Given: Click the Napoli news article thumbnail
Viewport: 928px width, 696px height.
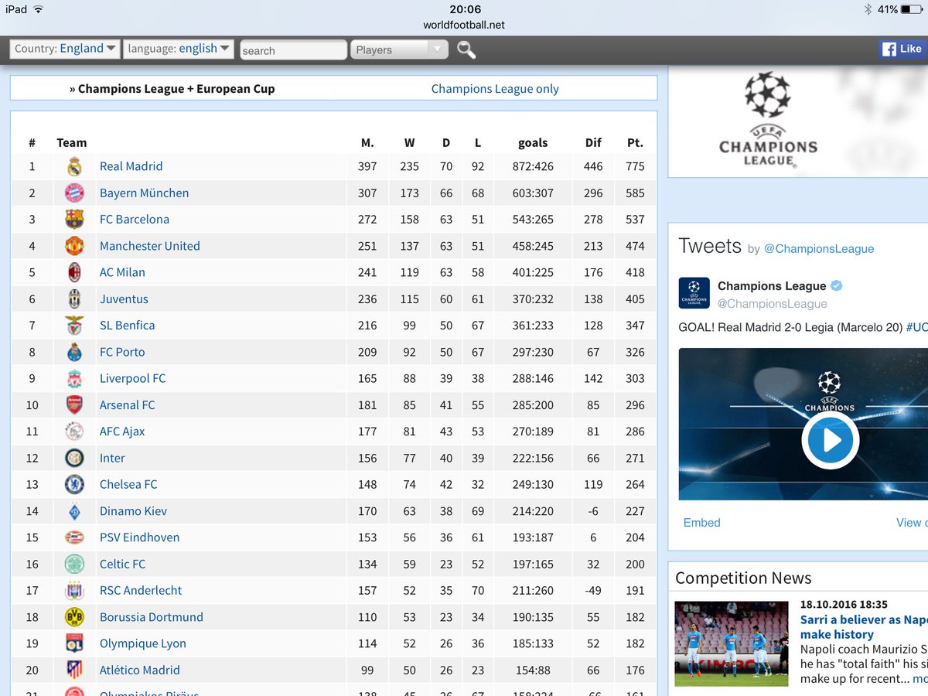Looking at the screenshot, I should (x=732, y=644).
